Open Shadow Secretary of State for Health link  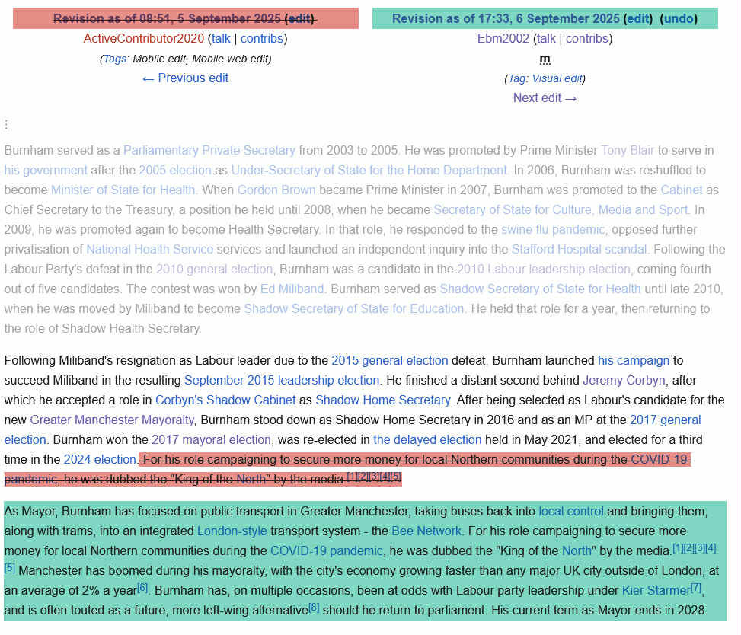click(540, 289)
